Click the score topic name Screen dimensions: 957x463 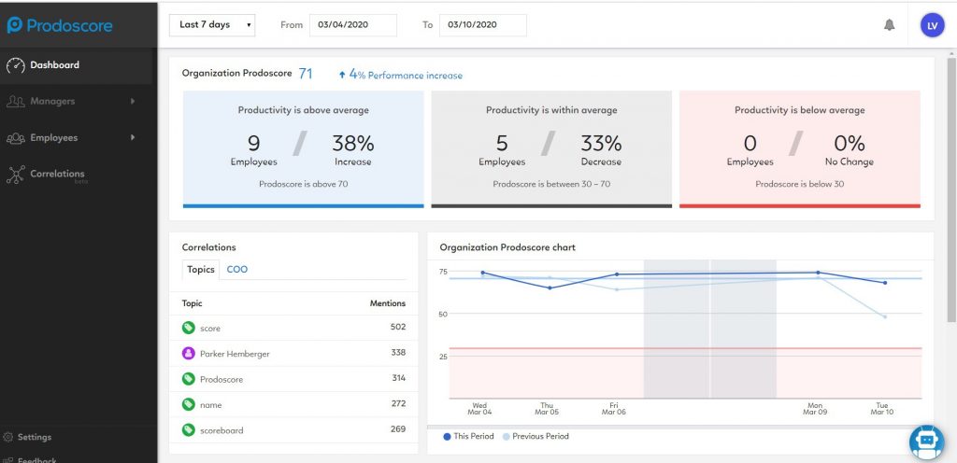pos(210,329)
